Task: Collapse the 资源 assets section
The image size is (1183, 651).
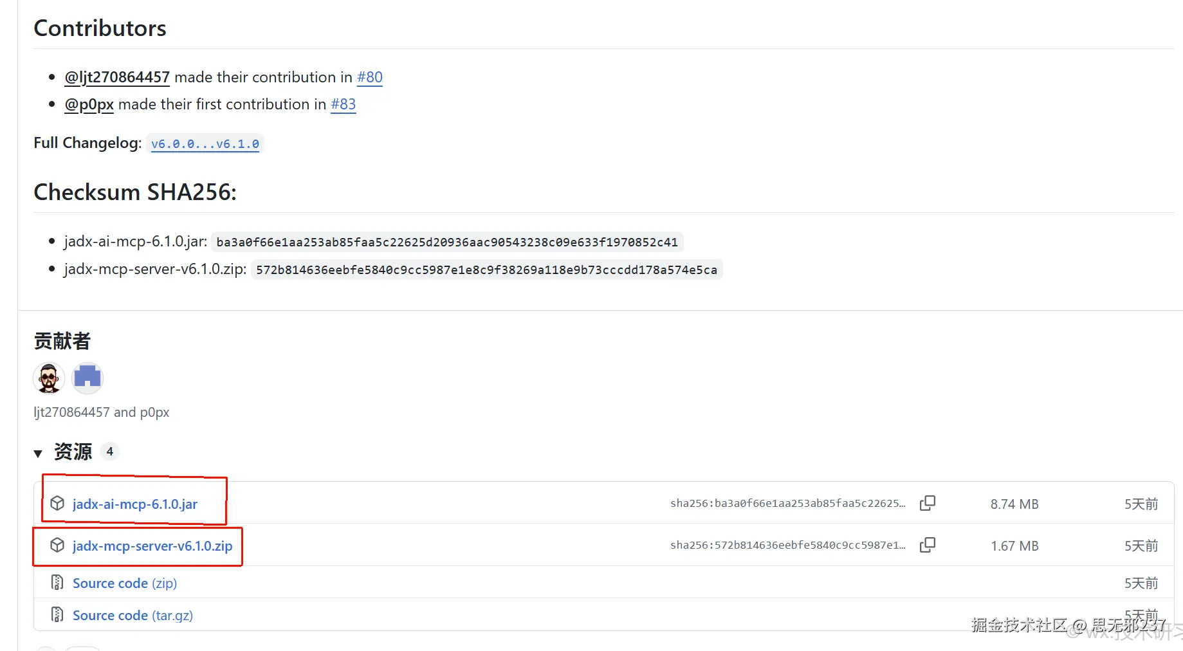Action: pos(38,453)
